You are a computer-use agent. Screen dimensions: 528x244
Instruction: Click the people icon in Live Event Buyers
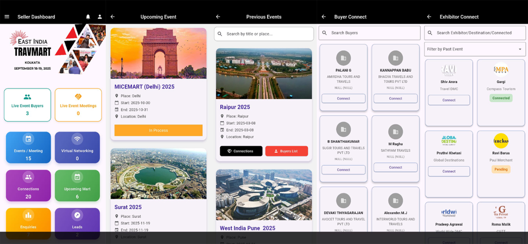click(27, 97)
